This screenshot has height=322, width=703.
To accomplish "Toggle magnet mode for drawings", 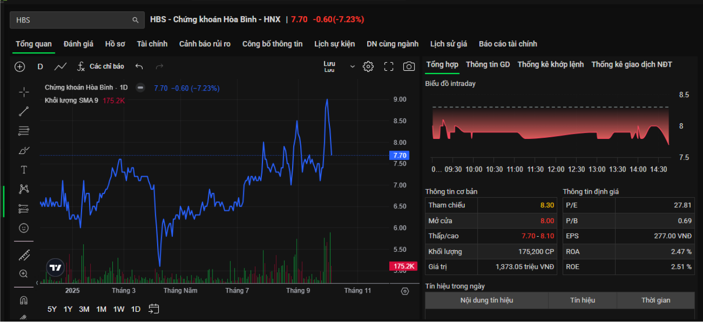I will [x=24, y=300].
